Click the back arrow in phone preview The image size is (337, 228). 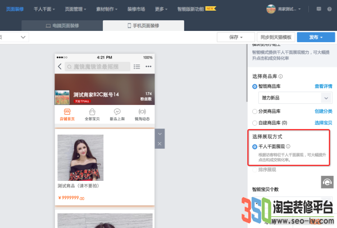[x=60, y=66]
